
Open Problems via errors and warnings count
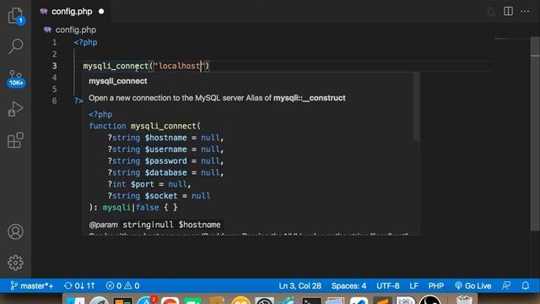click(123, 285)
